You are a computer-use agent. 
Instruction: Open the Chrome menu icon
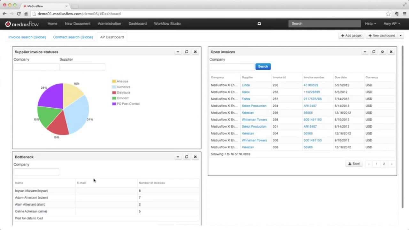click(404, 14)
